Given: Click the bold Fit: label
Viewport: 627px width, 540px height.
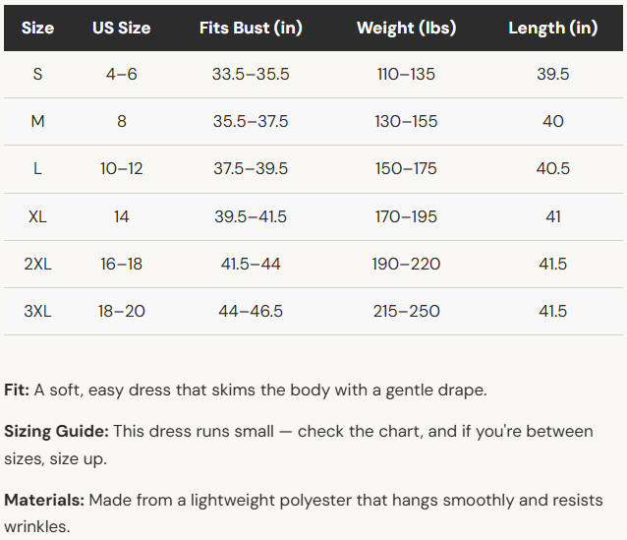Looking at the screenshot, I should click(17, 390).
